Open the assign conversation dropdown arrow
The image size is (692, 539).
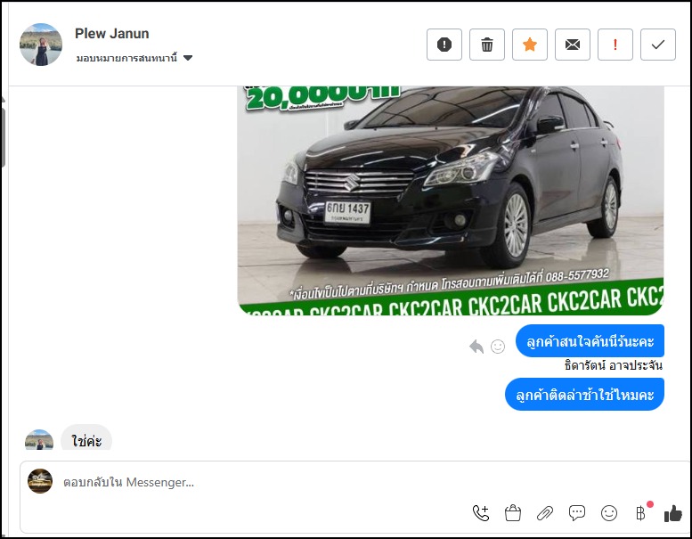click(x=188, y=58)
